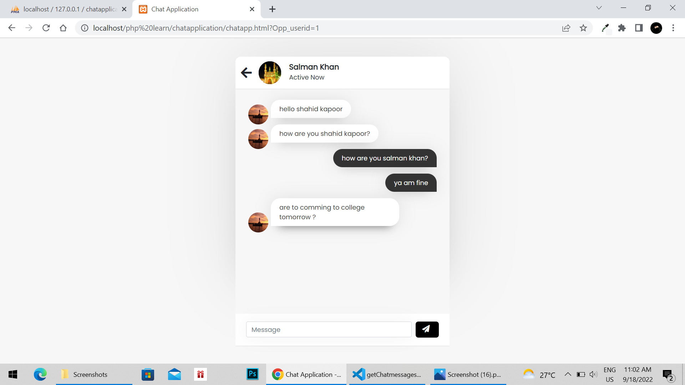The image size is (685, 385).
Task: Click inside the Message input field
Action: click(328, 329)
